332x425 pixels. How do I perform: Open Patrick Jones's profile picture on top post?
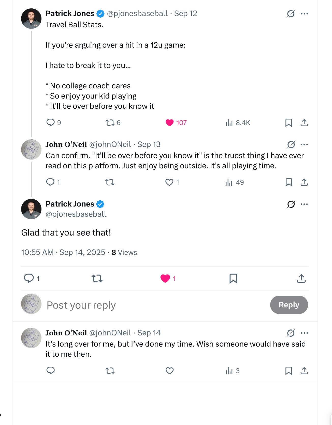[31, 19]
